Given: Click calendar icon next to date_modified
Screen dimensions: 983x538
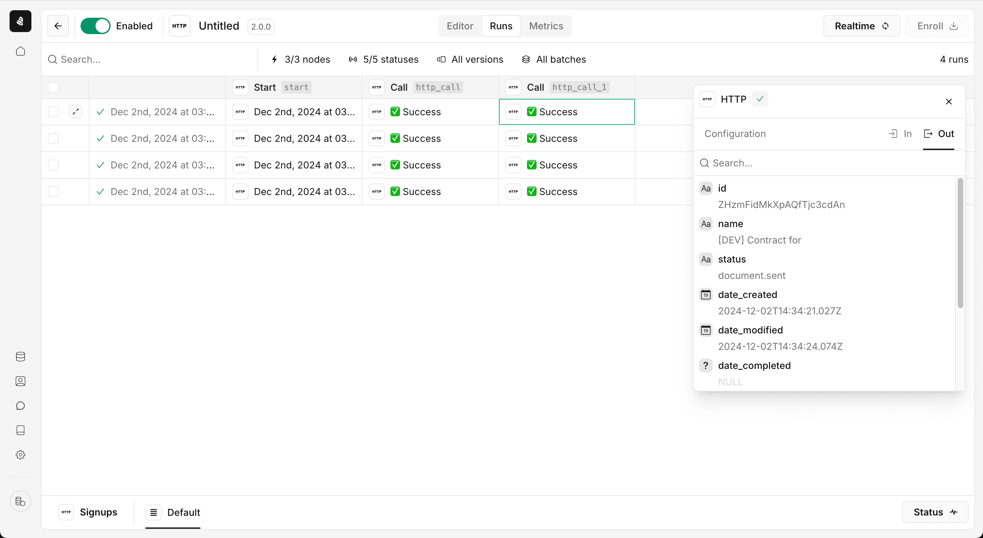Looking at the screenshot, I should 706,330.
